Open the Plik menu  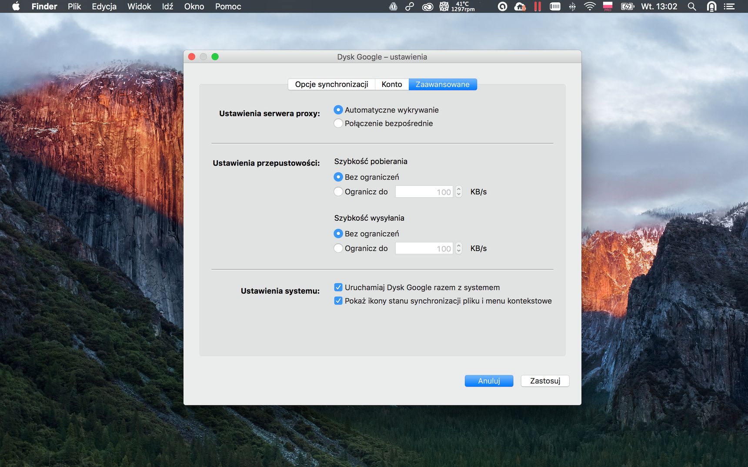[74, 7]
